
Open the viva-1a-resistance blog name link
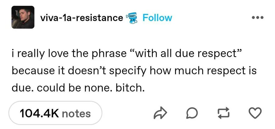(82, 18)
